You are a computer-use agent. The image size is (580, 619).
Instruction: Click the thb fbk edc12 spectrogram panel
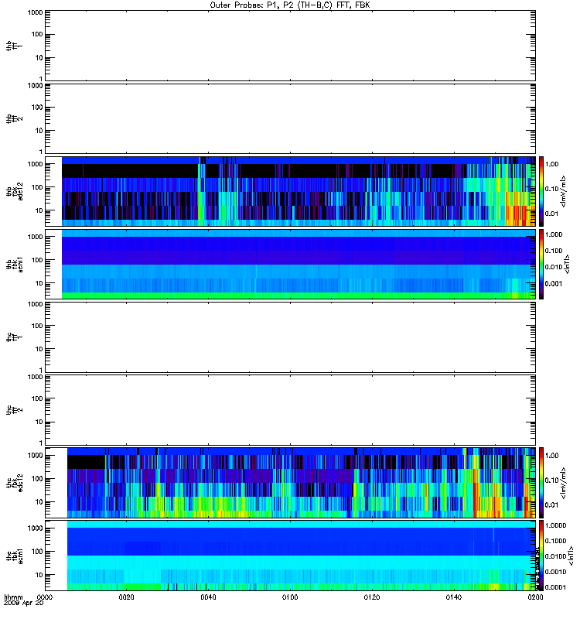pos(290,191)
